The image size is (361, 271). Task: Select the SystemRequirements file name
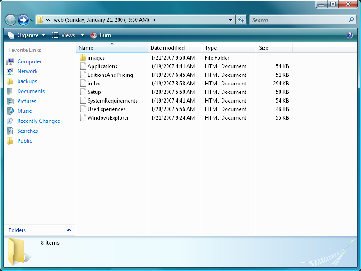coord(112,101)
